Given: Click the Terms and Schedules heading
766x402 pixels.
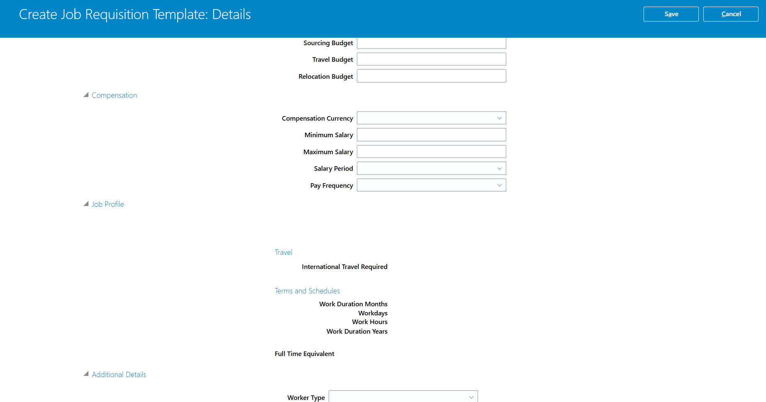Looking at the screenshot, I should tap(307, 291).
